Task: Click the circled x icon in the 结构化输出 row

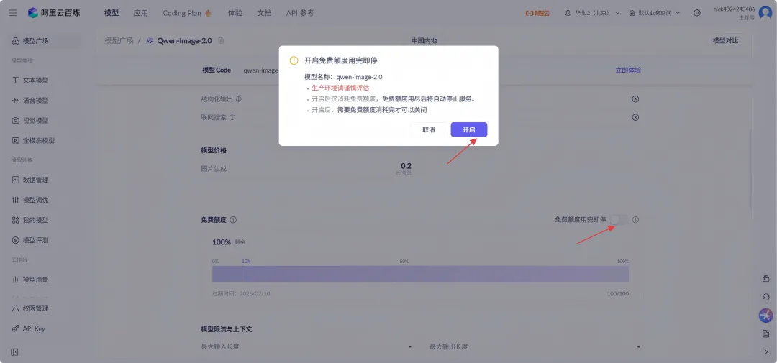Action: coord(635,99)
